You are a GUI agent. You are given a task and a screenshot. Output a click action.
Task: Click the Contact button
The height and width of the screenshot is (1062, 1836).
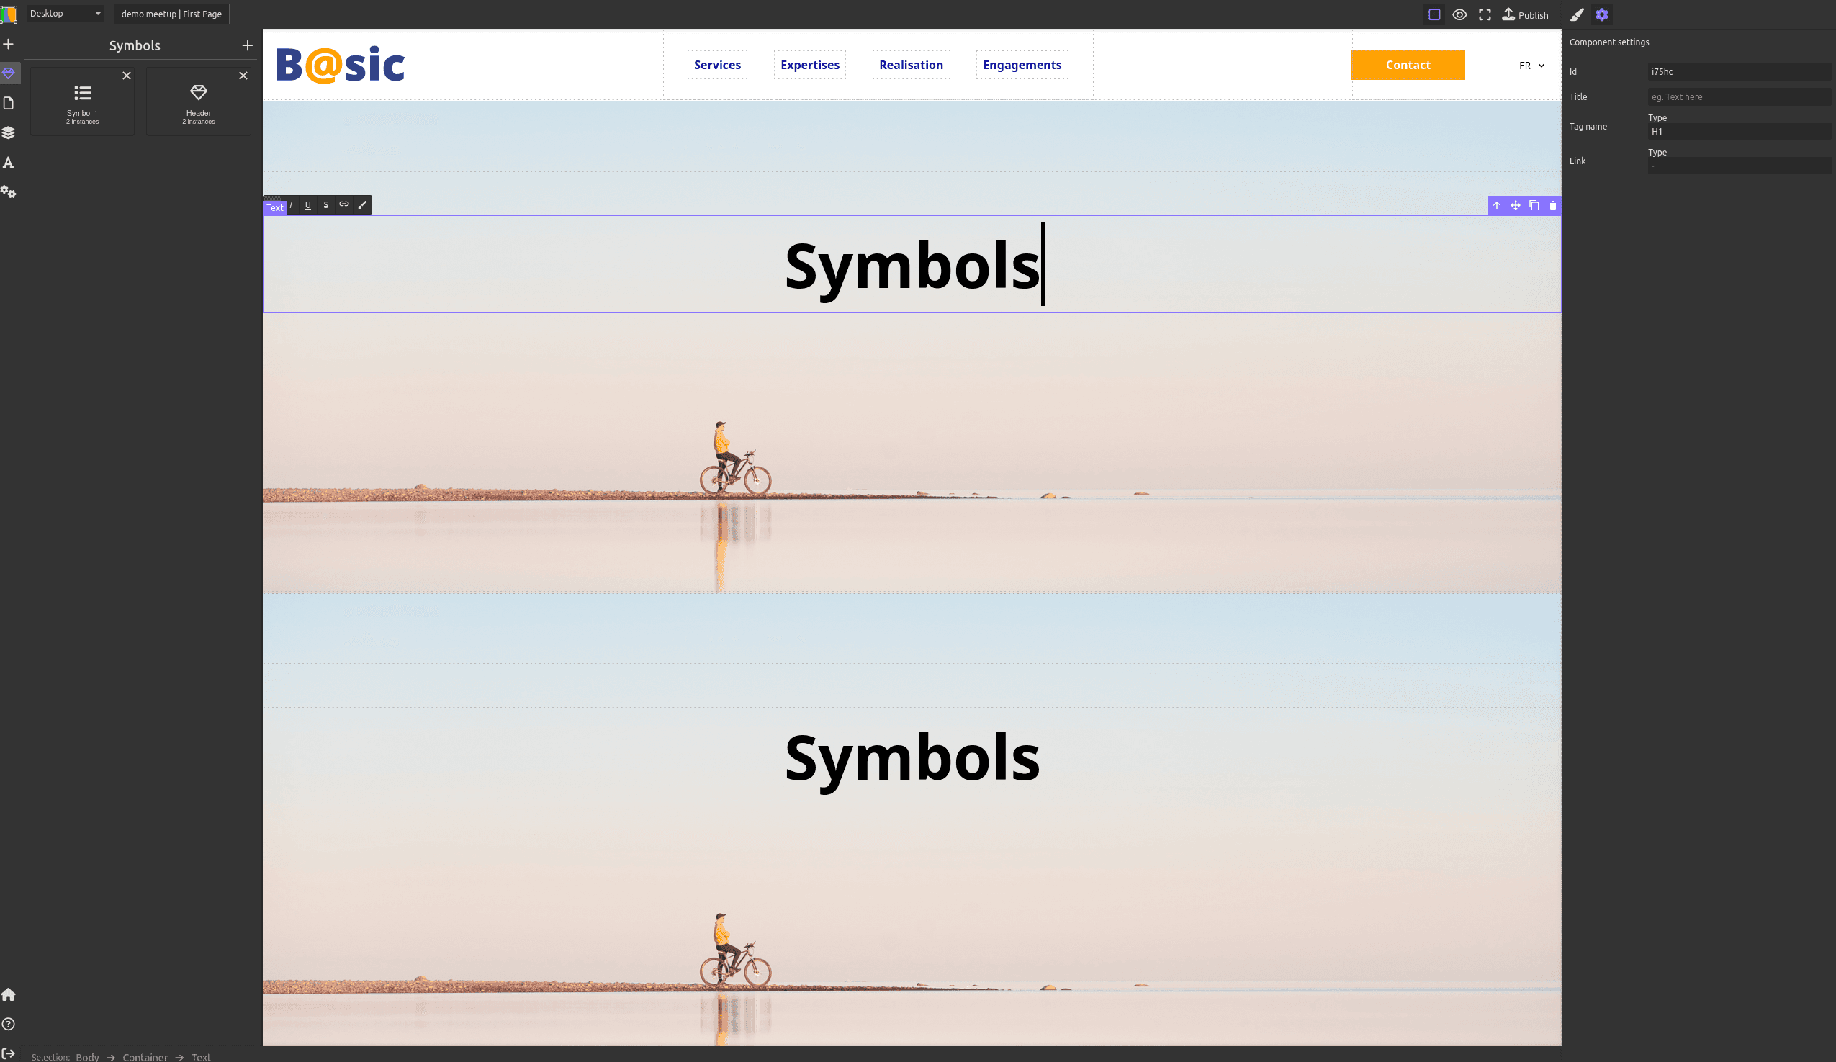pyautogui.click(x=1408, y=65)
